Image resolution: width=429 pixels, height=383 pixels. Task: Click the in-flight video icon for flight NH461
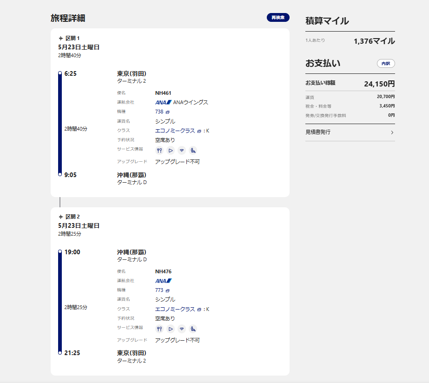pyautogui.click(x=171, y=150)
